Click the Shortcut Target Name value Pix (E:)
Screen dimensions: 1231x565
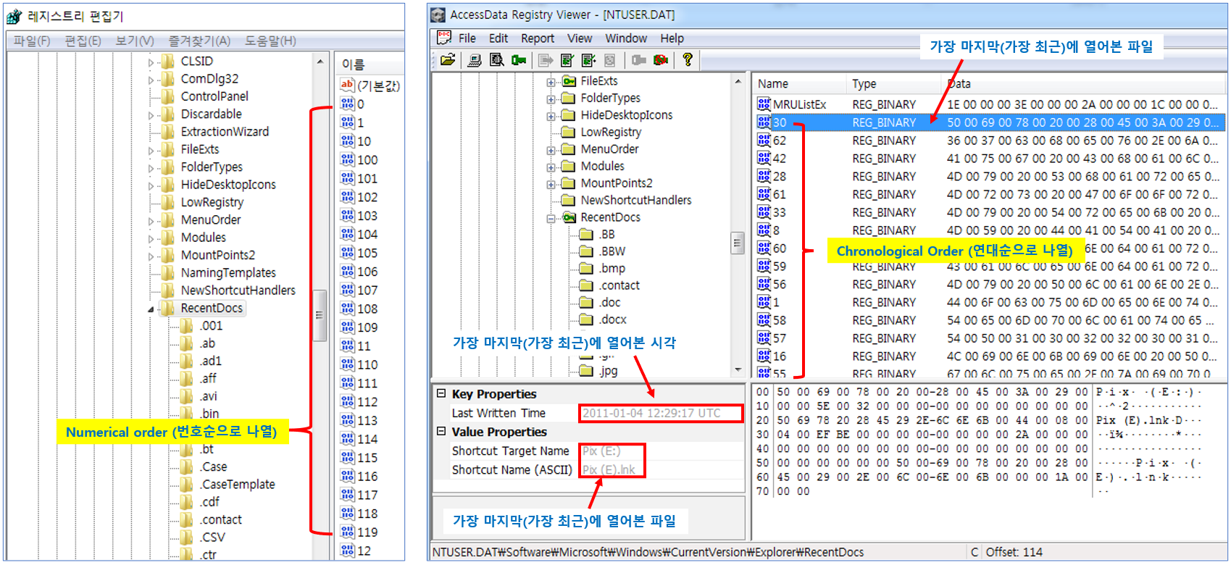[x=601, y=451]
